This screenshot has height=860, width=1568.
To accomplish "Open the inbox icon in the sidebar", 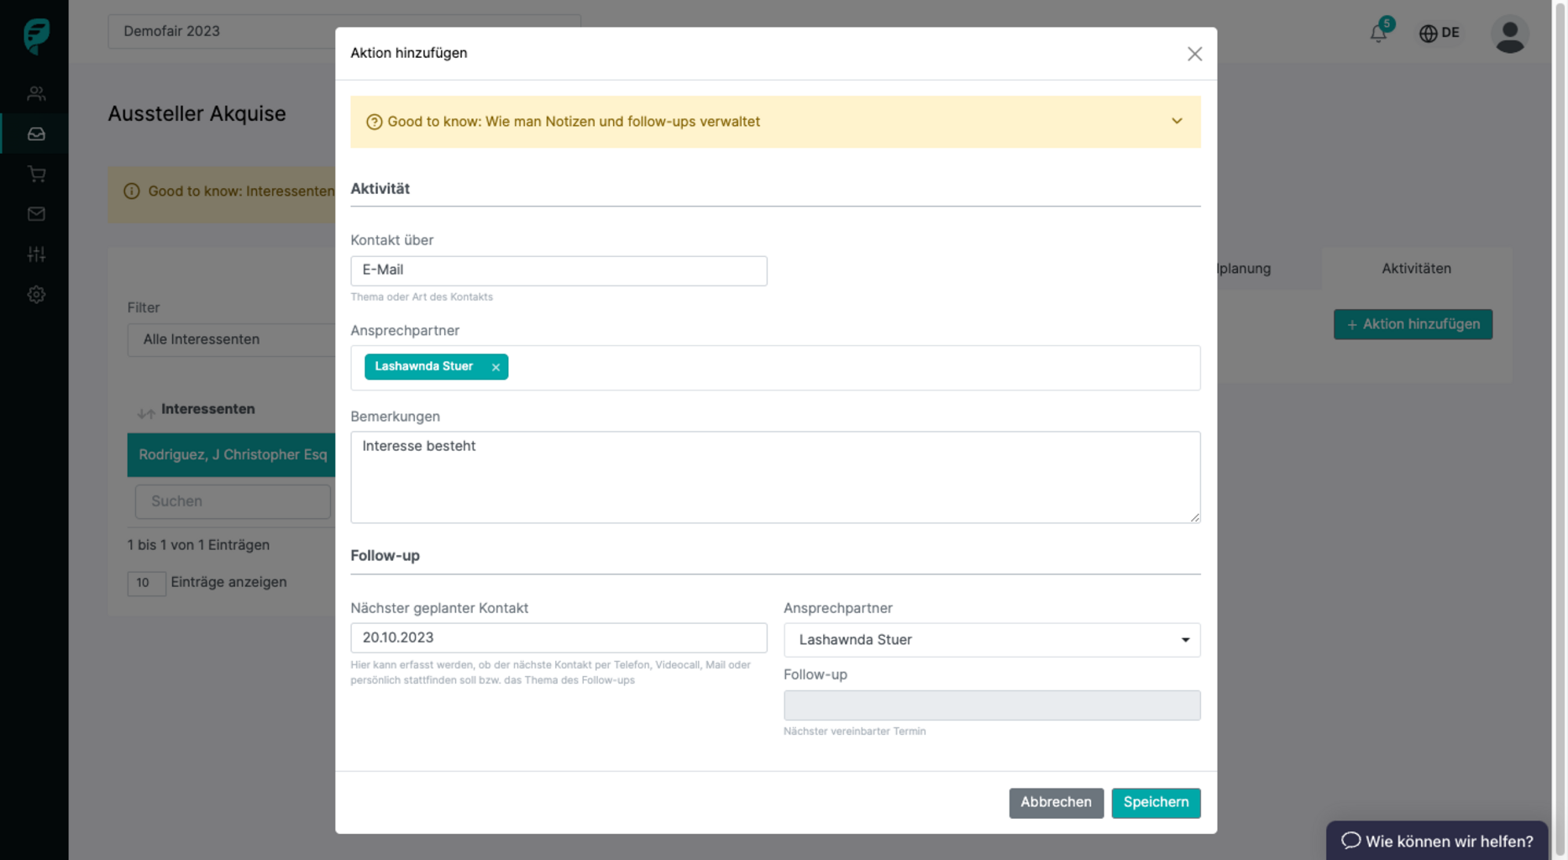I will (x=36, y=134).
